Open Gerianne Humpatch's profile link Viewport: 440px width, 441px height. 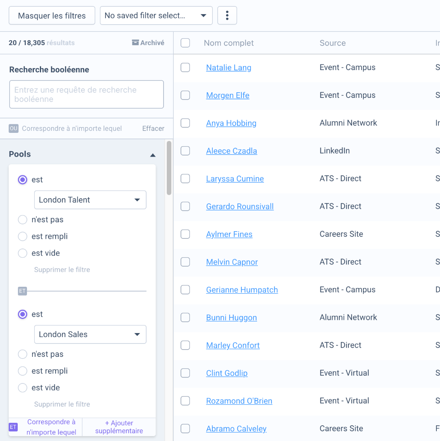pos(242,290)
